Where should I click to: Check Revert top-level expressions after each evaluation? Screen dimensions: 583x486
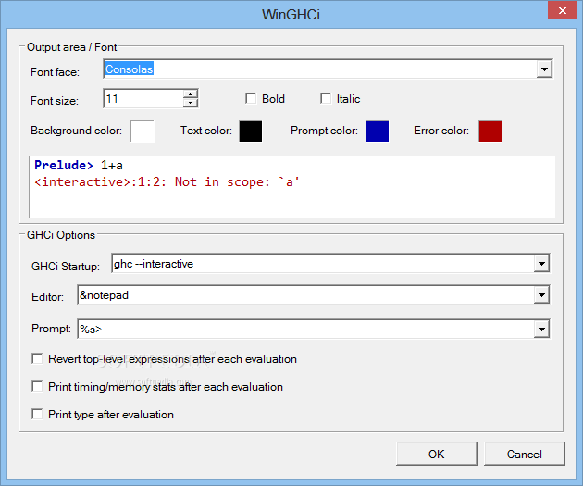[37, 359]
